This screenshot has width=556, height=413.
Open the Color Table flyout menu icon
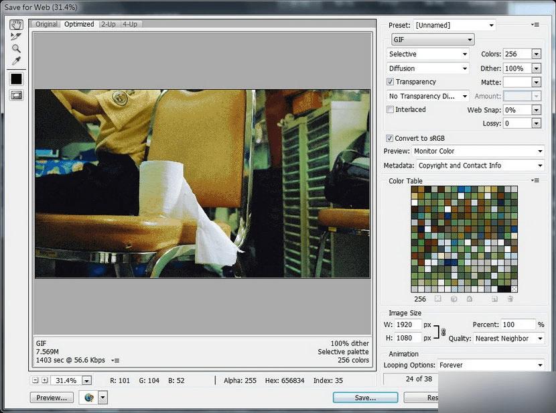[535, 180]
